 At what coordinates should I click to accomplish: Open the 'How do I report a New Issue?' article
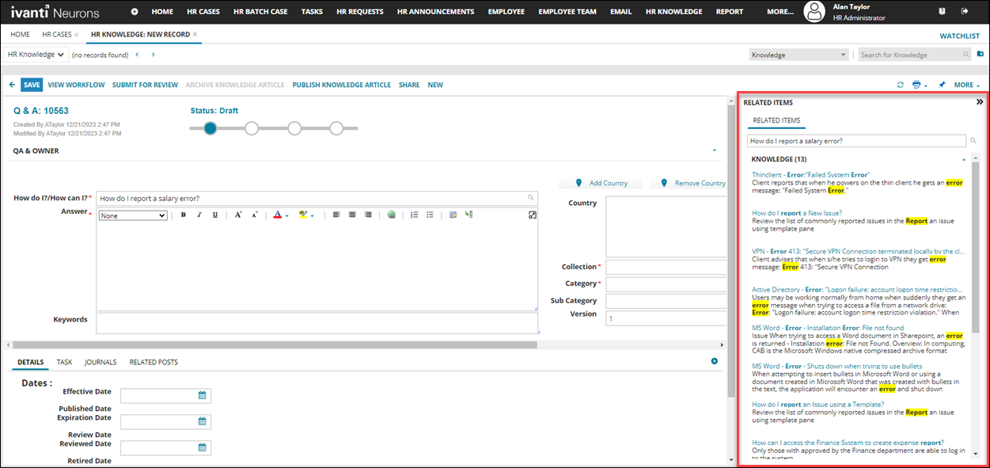(x=797, y=213)
